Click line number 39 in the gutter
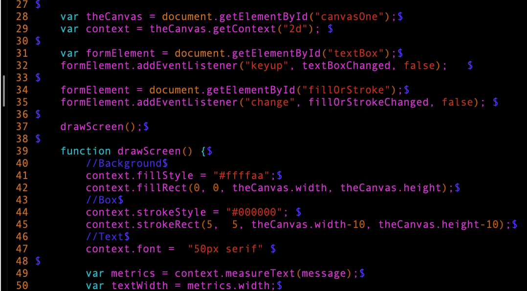Image resolution: width=527 pixels, height=291 pixels. pyautogui.click(x=22, y=151)
